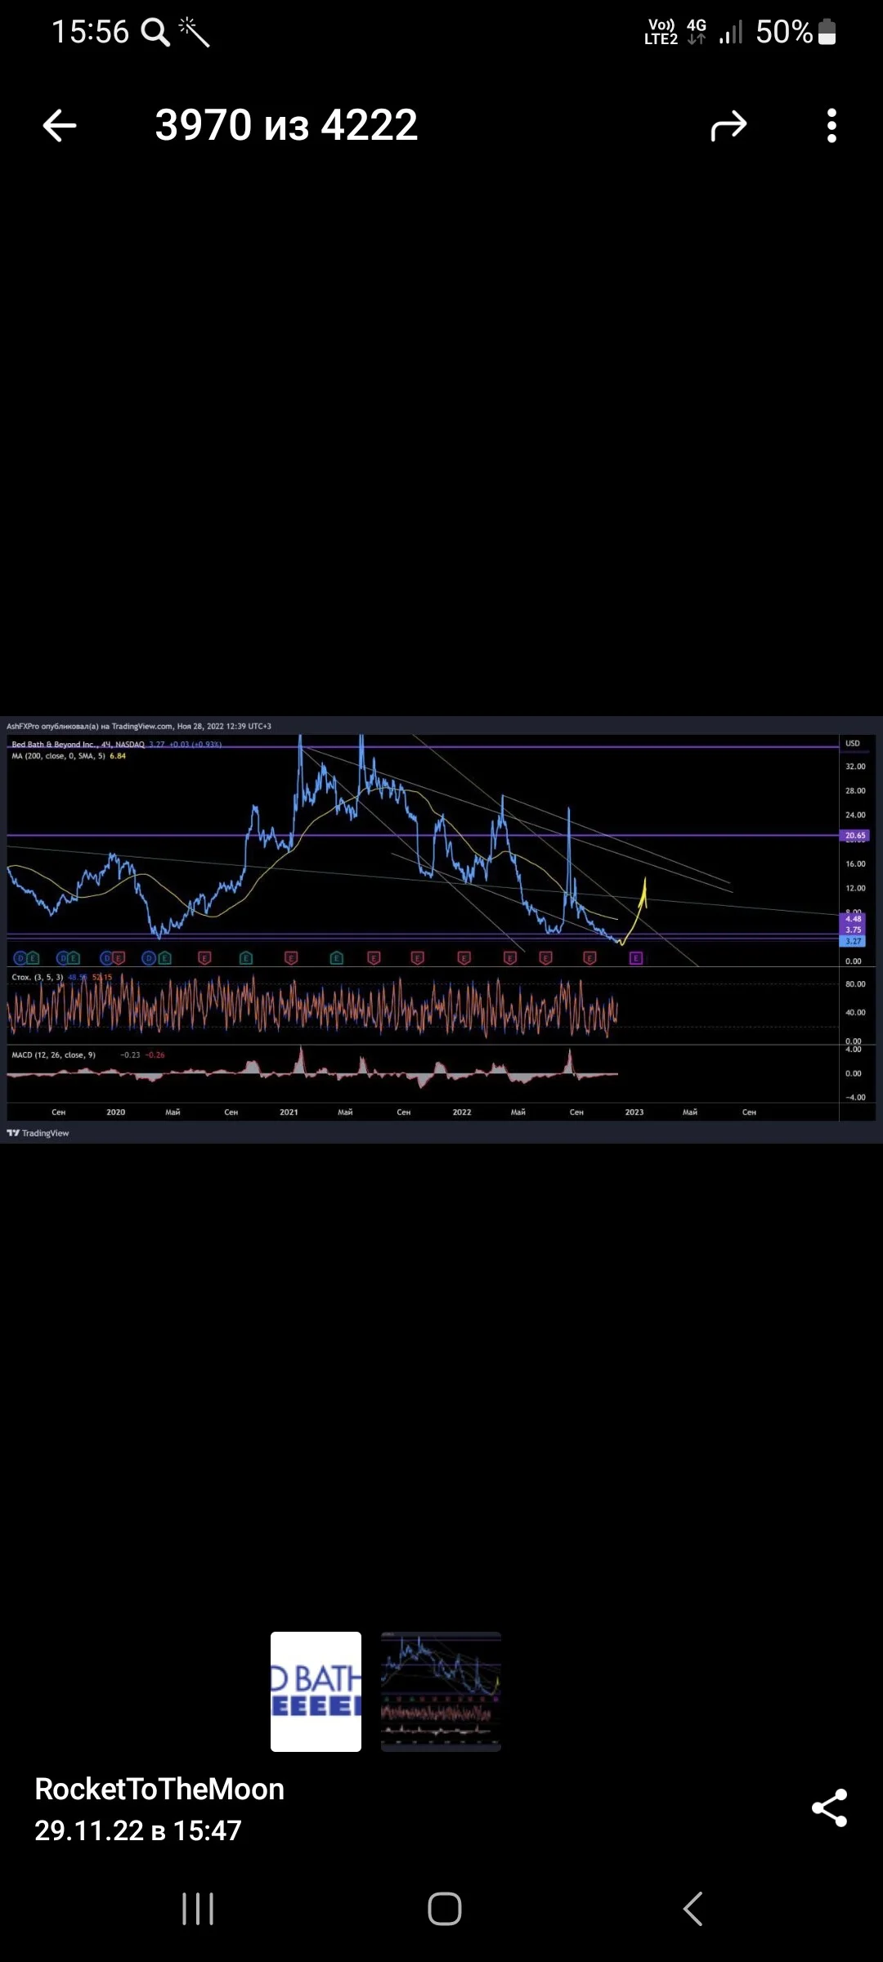883x1962 pixels.
Task: Go back using the top-left arrow
Action: point(60,126)
